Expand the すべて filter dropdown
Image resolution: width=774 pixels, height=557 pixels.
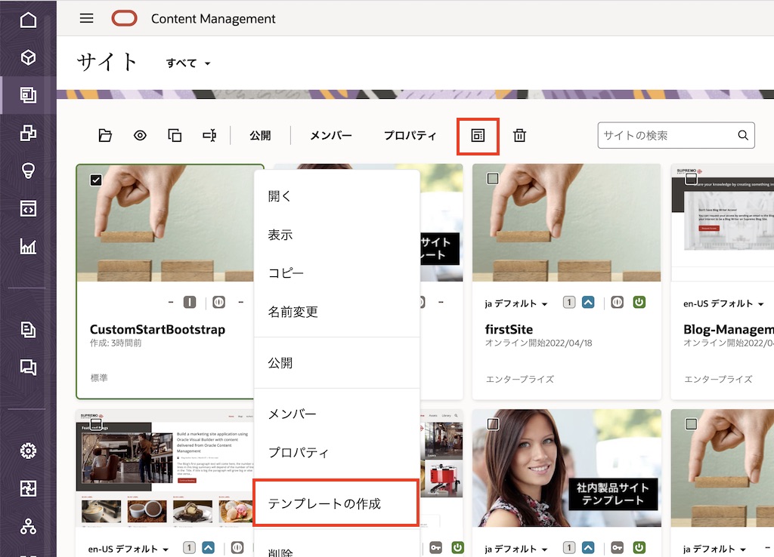(x=188, y=63)
